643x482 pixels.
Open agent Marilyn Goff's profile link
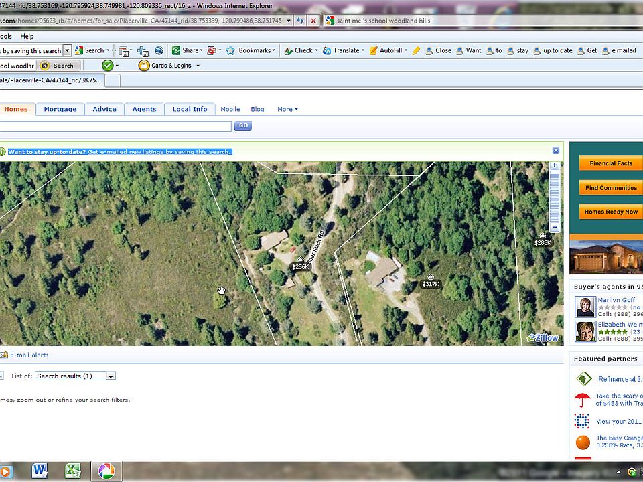click(616, 300)
